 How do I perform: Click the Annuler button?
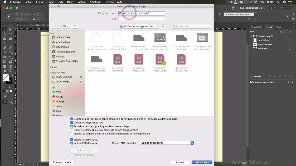pyautogui.click(x=180, y=162)
